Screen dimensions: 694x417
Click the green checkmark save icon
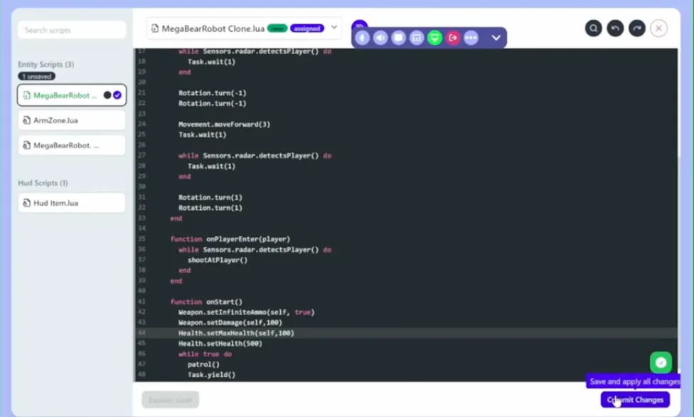pos(661,362)
